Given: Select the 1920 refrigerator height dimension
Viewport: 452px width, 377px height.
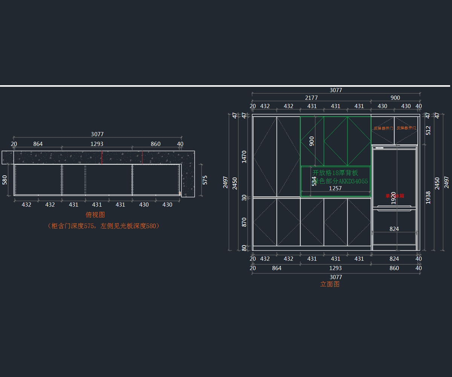Looking at the screenshot, I should click(x=393, y=198).
